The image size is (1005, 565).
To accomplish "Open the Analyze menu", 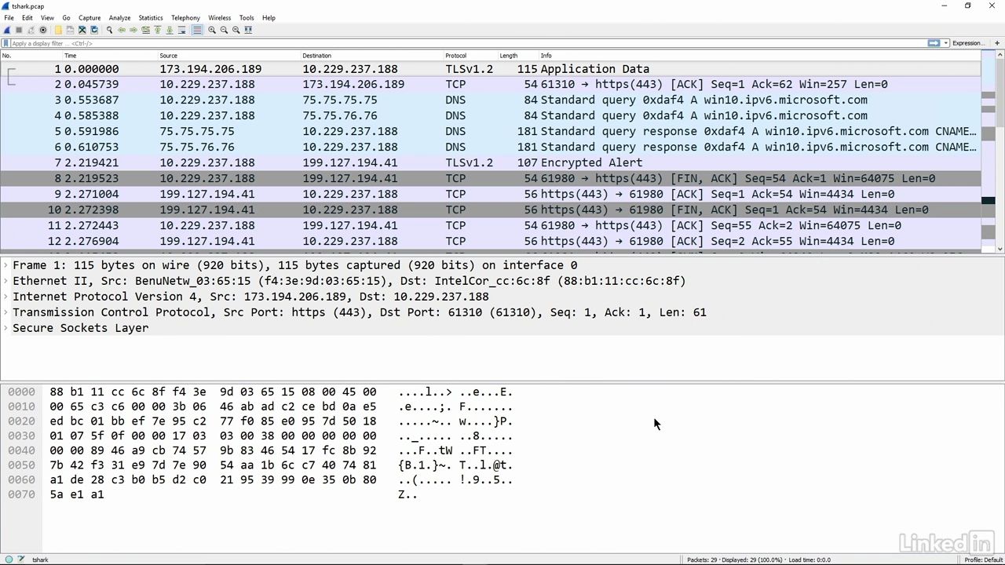I will (119, 17).
